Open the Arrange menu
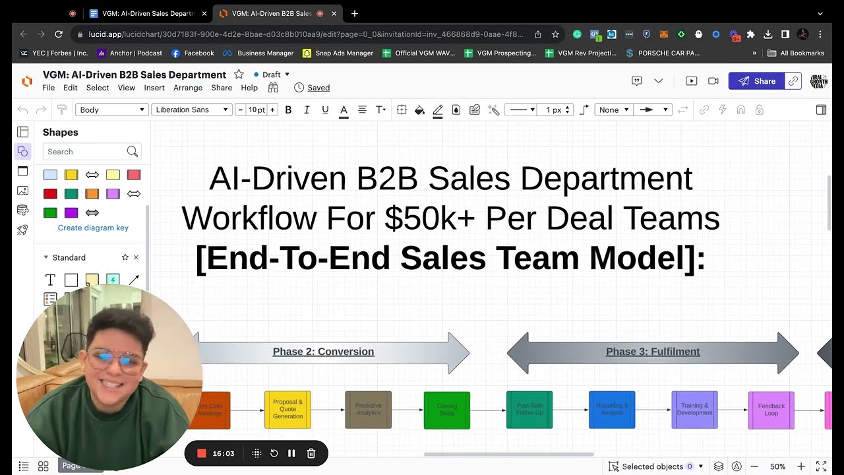The width and height of the screenshot is (844, 475). click(188, 88)
